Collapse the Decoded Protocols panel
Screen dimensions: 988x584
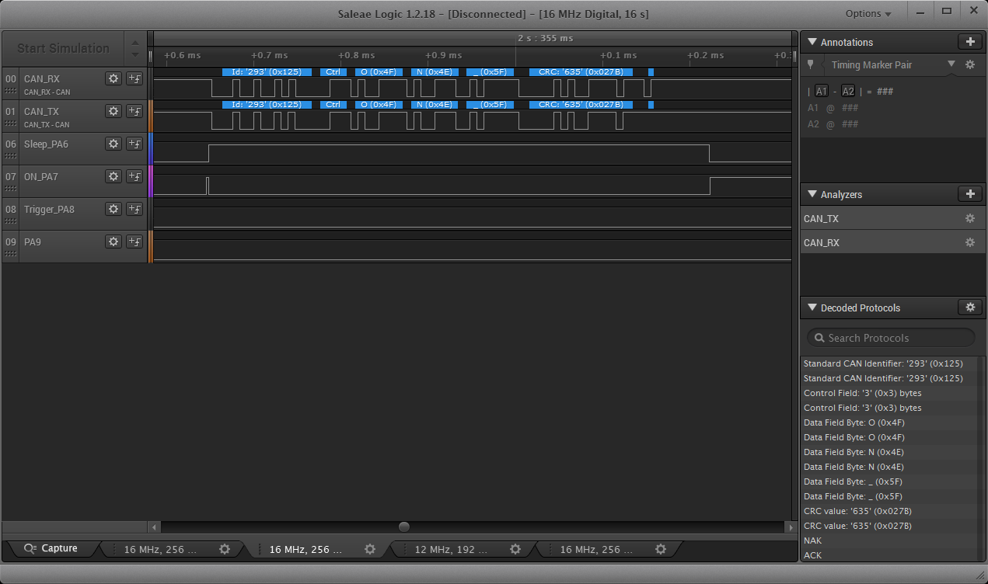(x=812, y=308)
